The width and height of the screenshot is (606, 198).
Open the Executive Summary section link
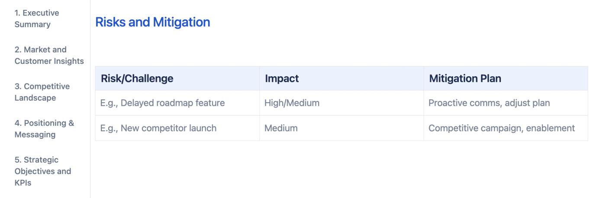click(36, 19)
